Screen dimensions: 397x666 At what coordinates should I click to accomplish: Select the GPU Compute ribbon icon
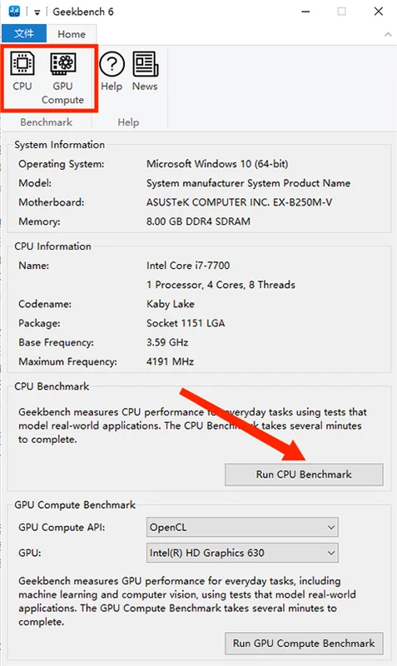click(63, 78)
